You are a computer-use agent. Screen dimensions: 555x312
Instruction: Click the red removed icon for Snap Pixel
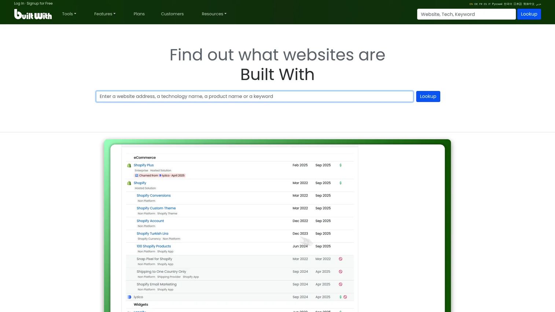[x=341, y=259]
